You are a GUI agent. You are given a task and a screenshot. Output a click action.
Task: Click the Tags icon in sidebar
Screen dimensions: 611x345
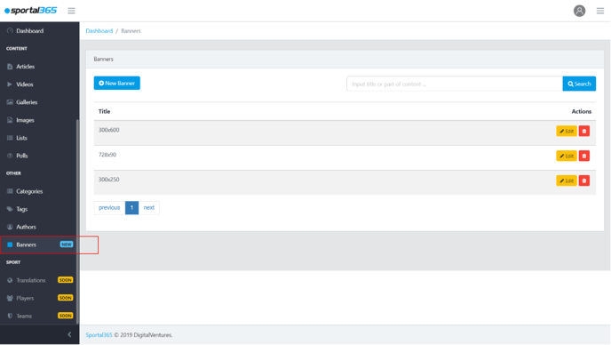coord(10,209)
